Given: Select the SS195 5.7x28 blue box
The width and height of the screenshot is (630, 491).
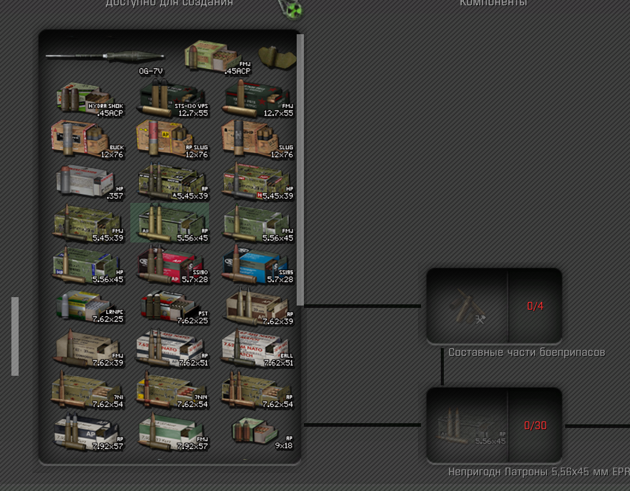Looking at the screenshot, I should coord(258,265).
